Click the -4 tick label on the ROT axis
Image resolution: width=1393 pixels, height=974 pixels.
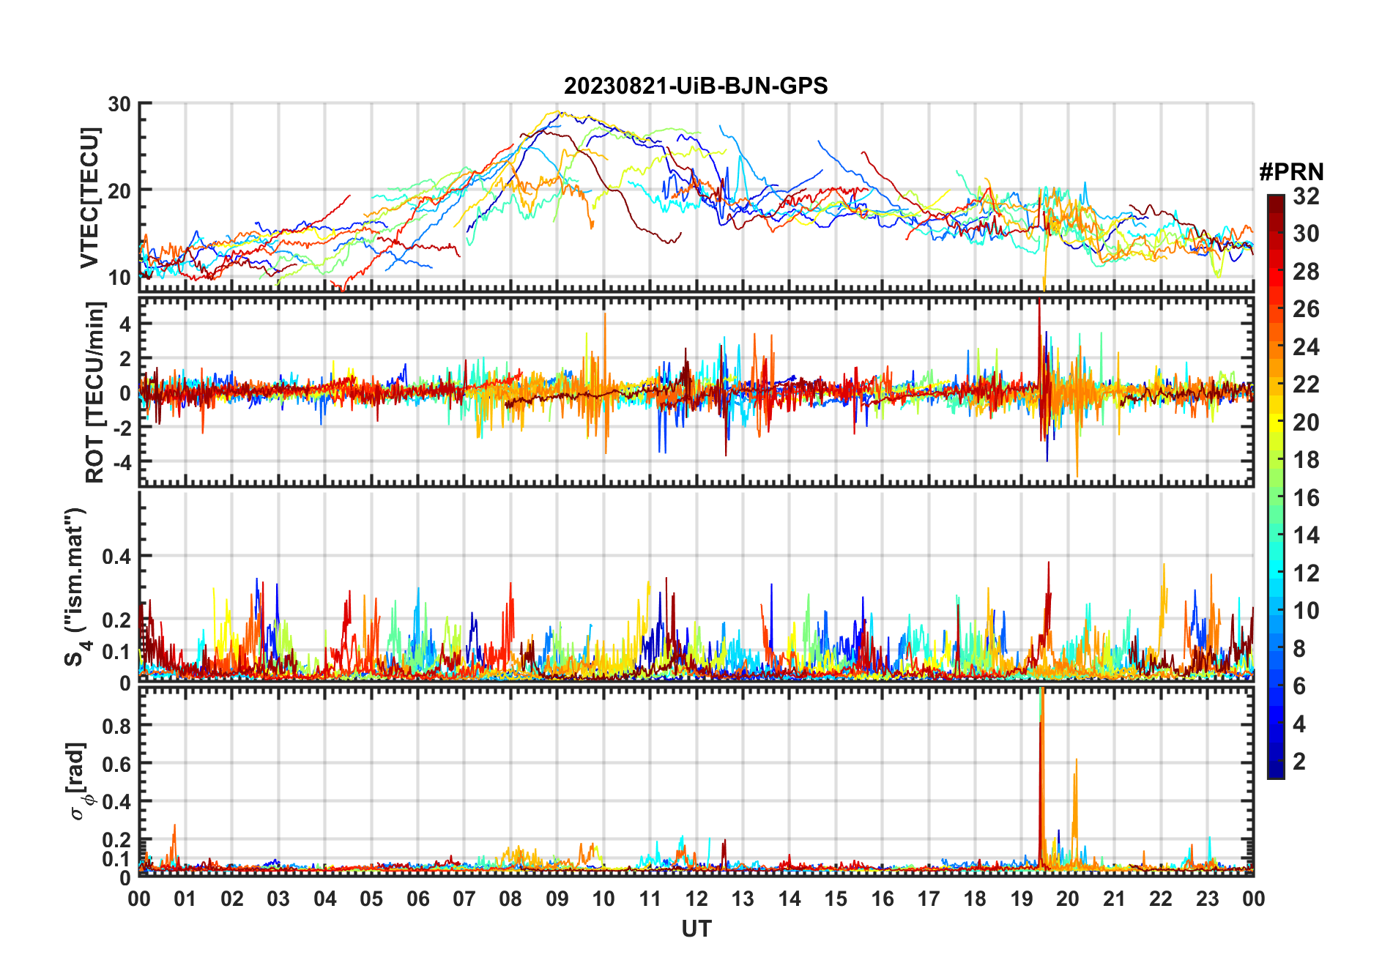[x=122, y=463]
